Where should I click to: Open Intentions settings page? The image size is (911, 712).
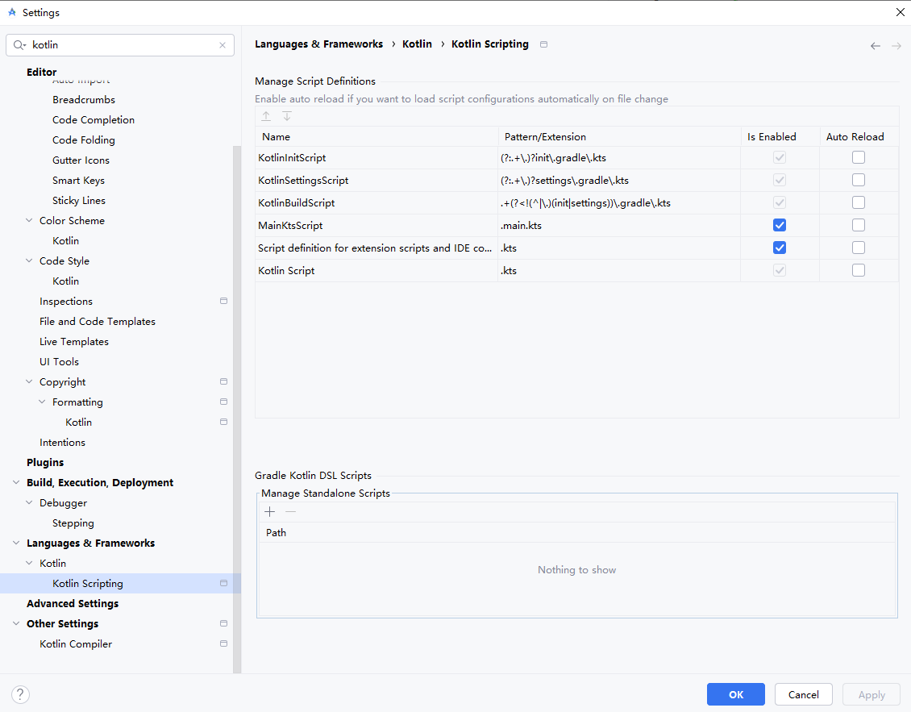pos(62,443)
